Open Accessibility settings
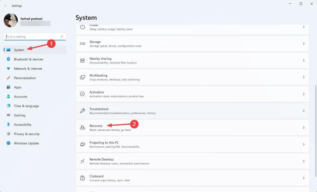Screen dimensions: 317x192 click(35, 124)
